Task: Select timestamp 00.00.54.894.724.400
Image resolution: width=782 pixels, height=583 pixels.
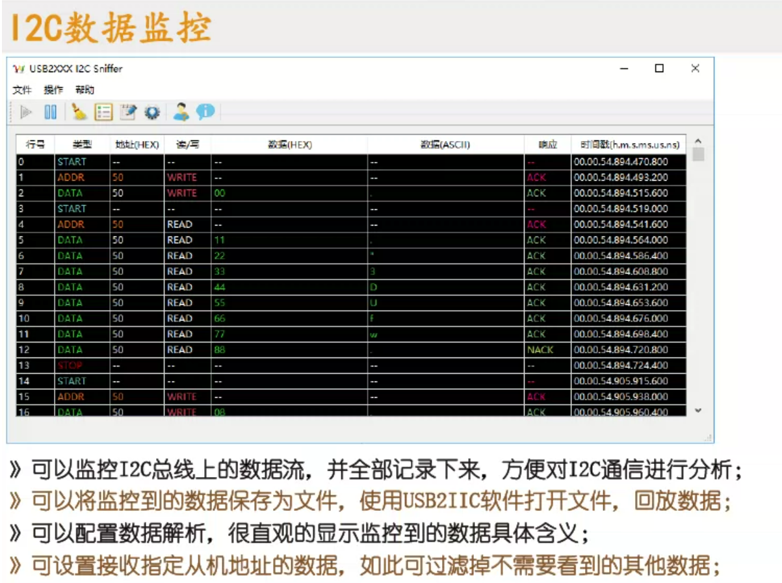Action: click(629, 365)
